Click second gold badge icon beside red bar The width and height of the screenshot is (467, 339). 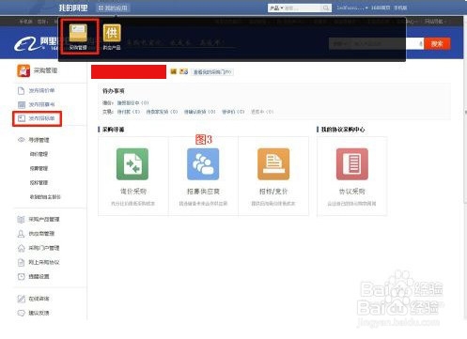click(183, 71)
